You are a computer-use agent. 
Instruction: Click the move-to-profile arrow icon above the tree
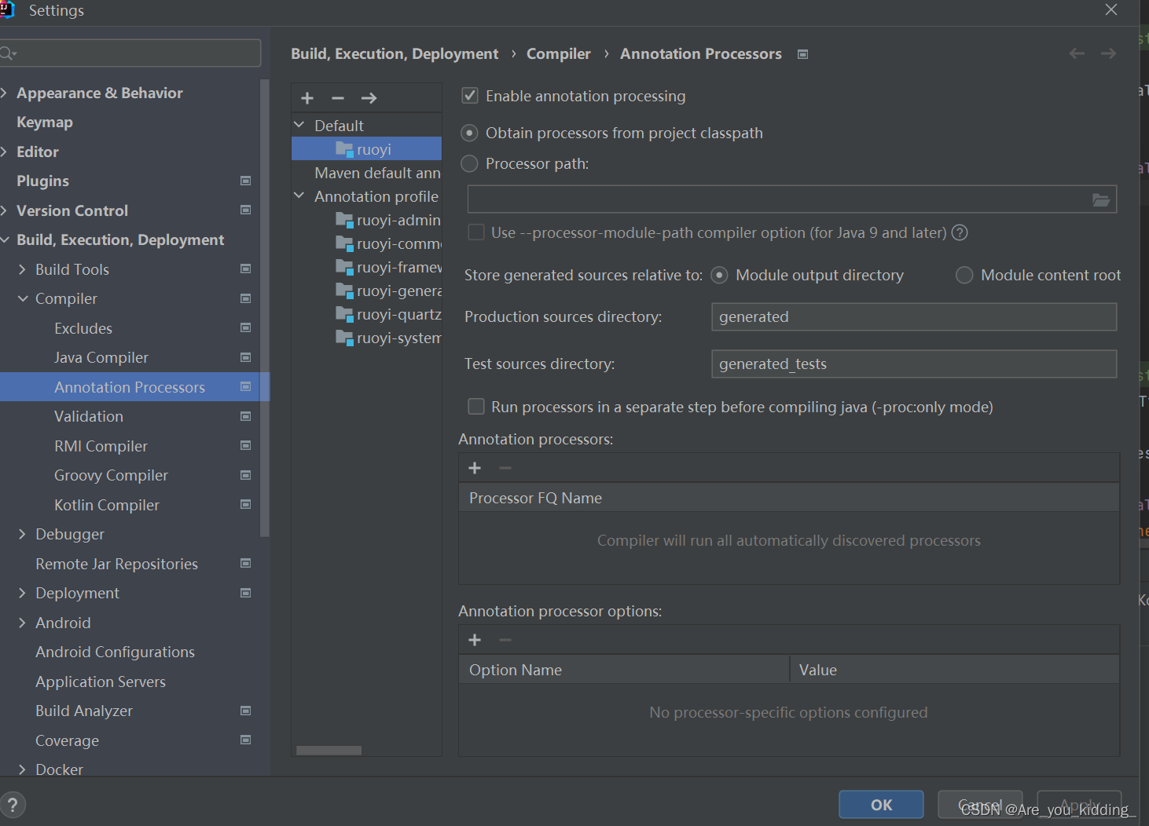point(368,97)
